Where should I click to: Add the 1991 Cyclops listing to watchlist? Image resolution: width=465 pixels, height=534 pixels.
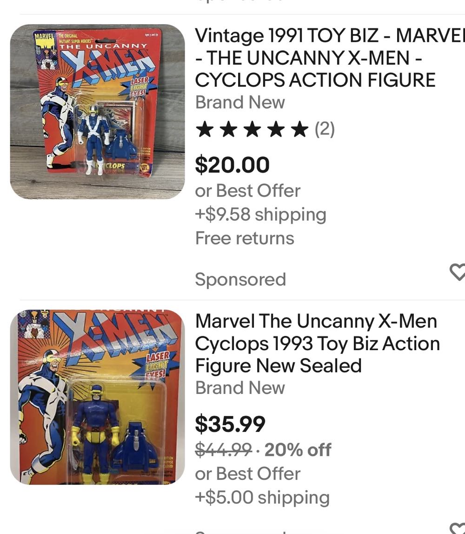click(457, 272)
